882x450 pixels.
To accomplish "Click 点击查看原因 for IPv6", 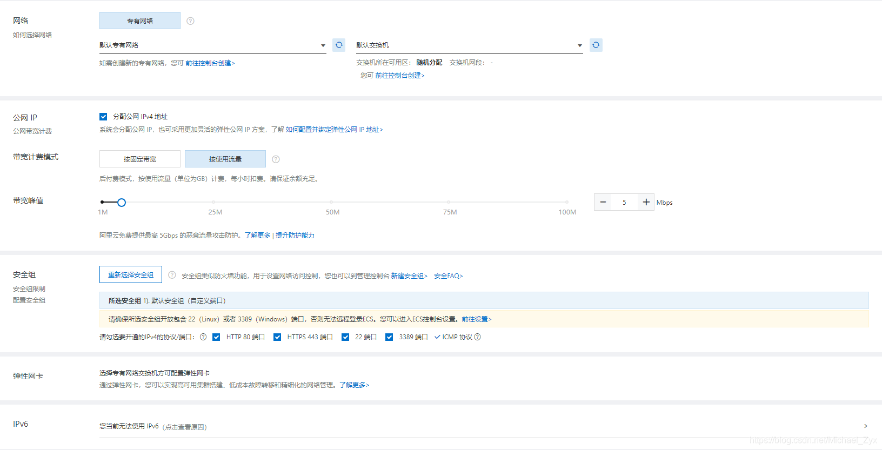I will pos(184,427).
